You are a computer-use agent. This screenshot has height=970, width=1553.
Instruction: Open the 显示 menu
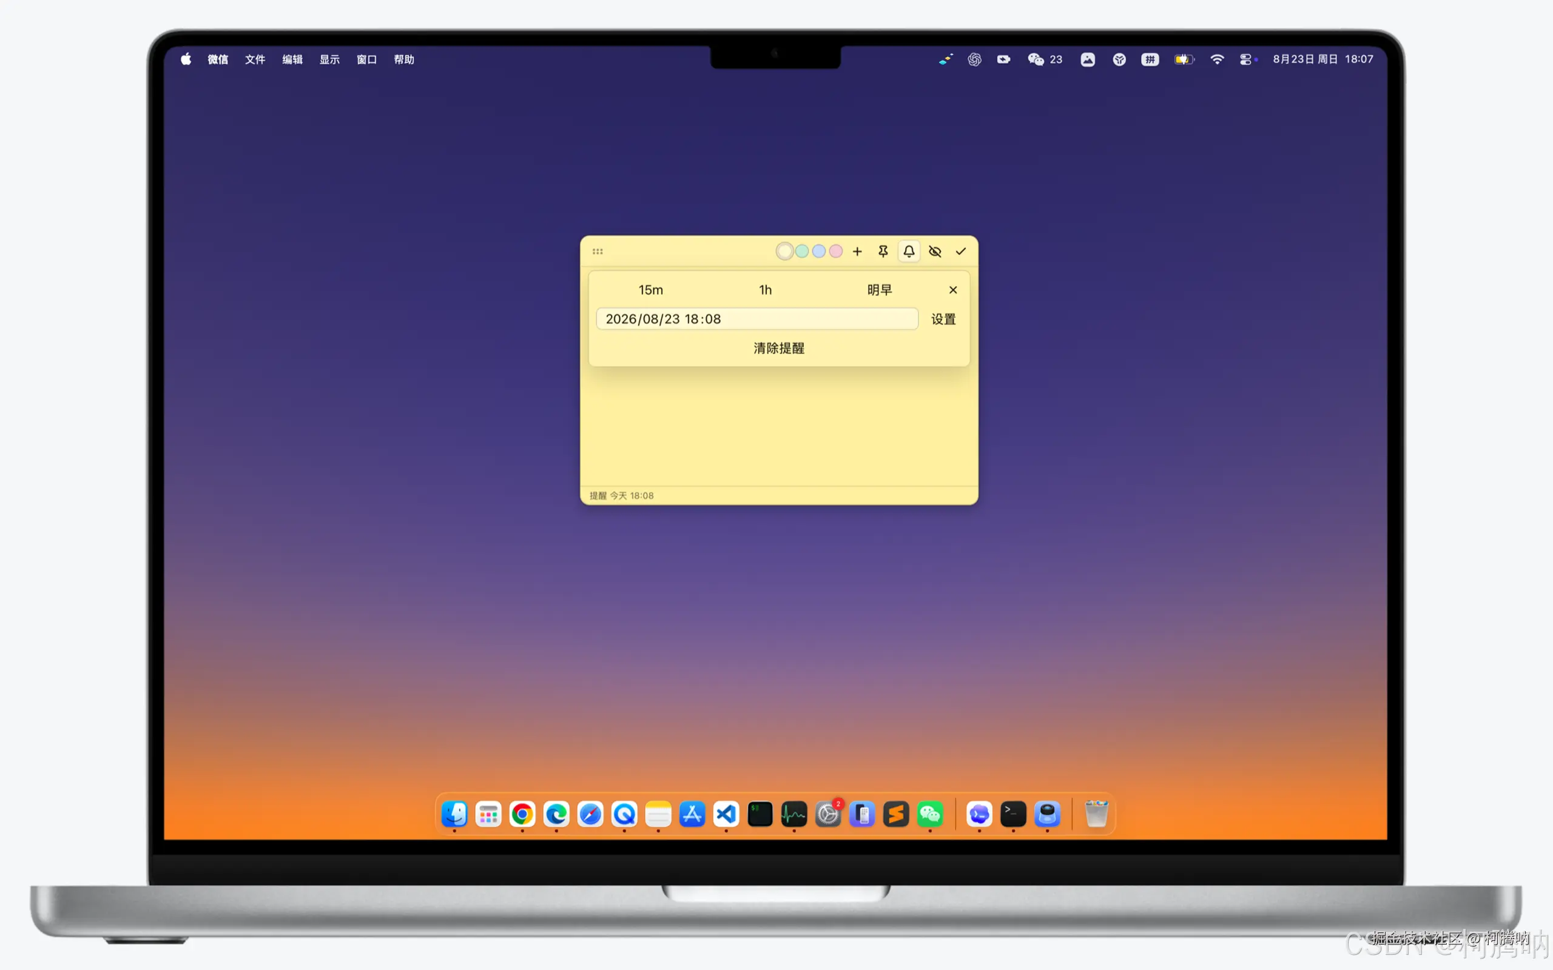[329, 59]
